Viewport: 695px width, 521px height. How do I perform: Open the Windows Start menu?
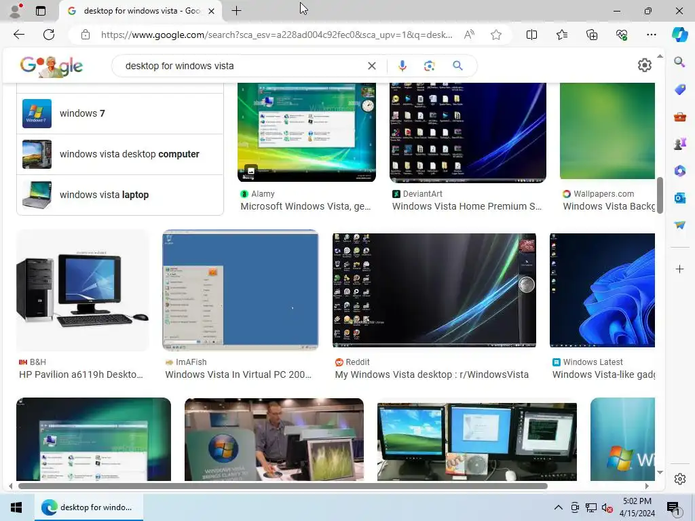16,507
